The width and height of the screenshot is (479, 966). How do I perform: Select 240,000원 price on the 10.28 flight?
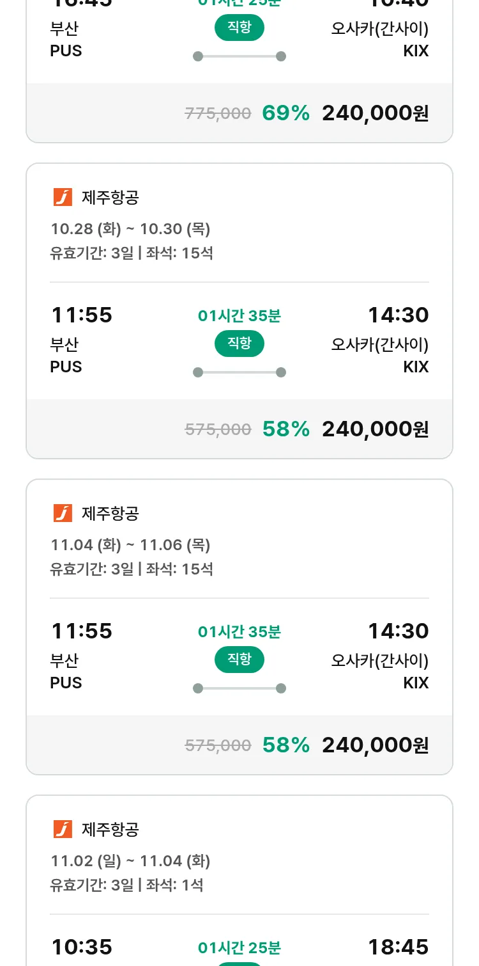point(375,429)
